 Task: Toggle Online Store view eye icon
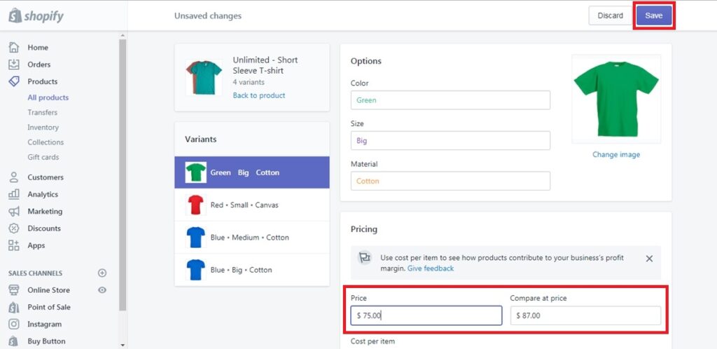[x=102, y=290]
